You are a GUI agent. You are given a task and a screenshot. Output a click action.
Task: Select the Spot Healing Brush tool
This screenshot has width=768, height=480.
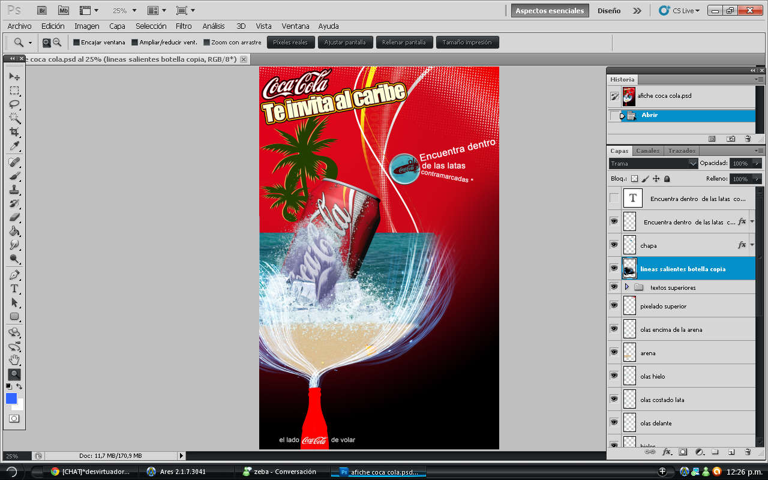(14, 162)
